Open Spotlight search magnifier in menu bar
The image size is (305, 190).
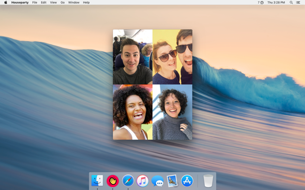tap(291, 2)
